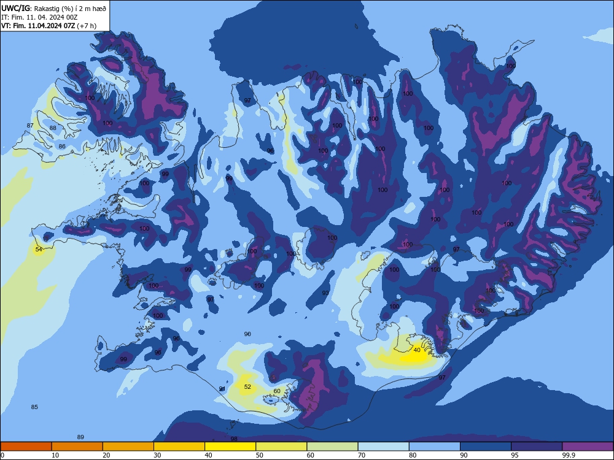Click the '60' humidity value on the map
This screenshot has height=460, width=614.
point(277,391)
